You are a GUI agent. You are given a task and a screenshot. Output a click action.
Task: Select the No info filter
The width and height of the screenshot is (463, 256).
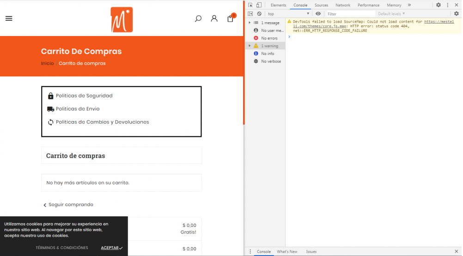click(x=264, y=54)
